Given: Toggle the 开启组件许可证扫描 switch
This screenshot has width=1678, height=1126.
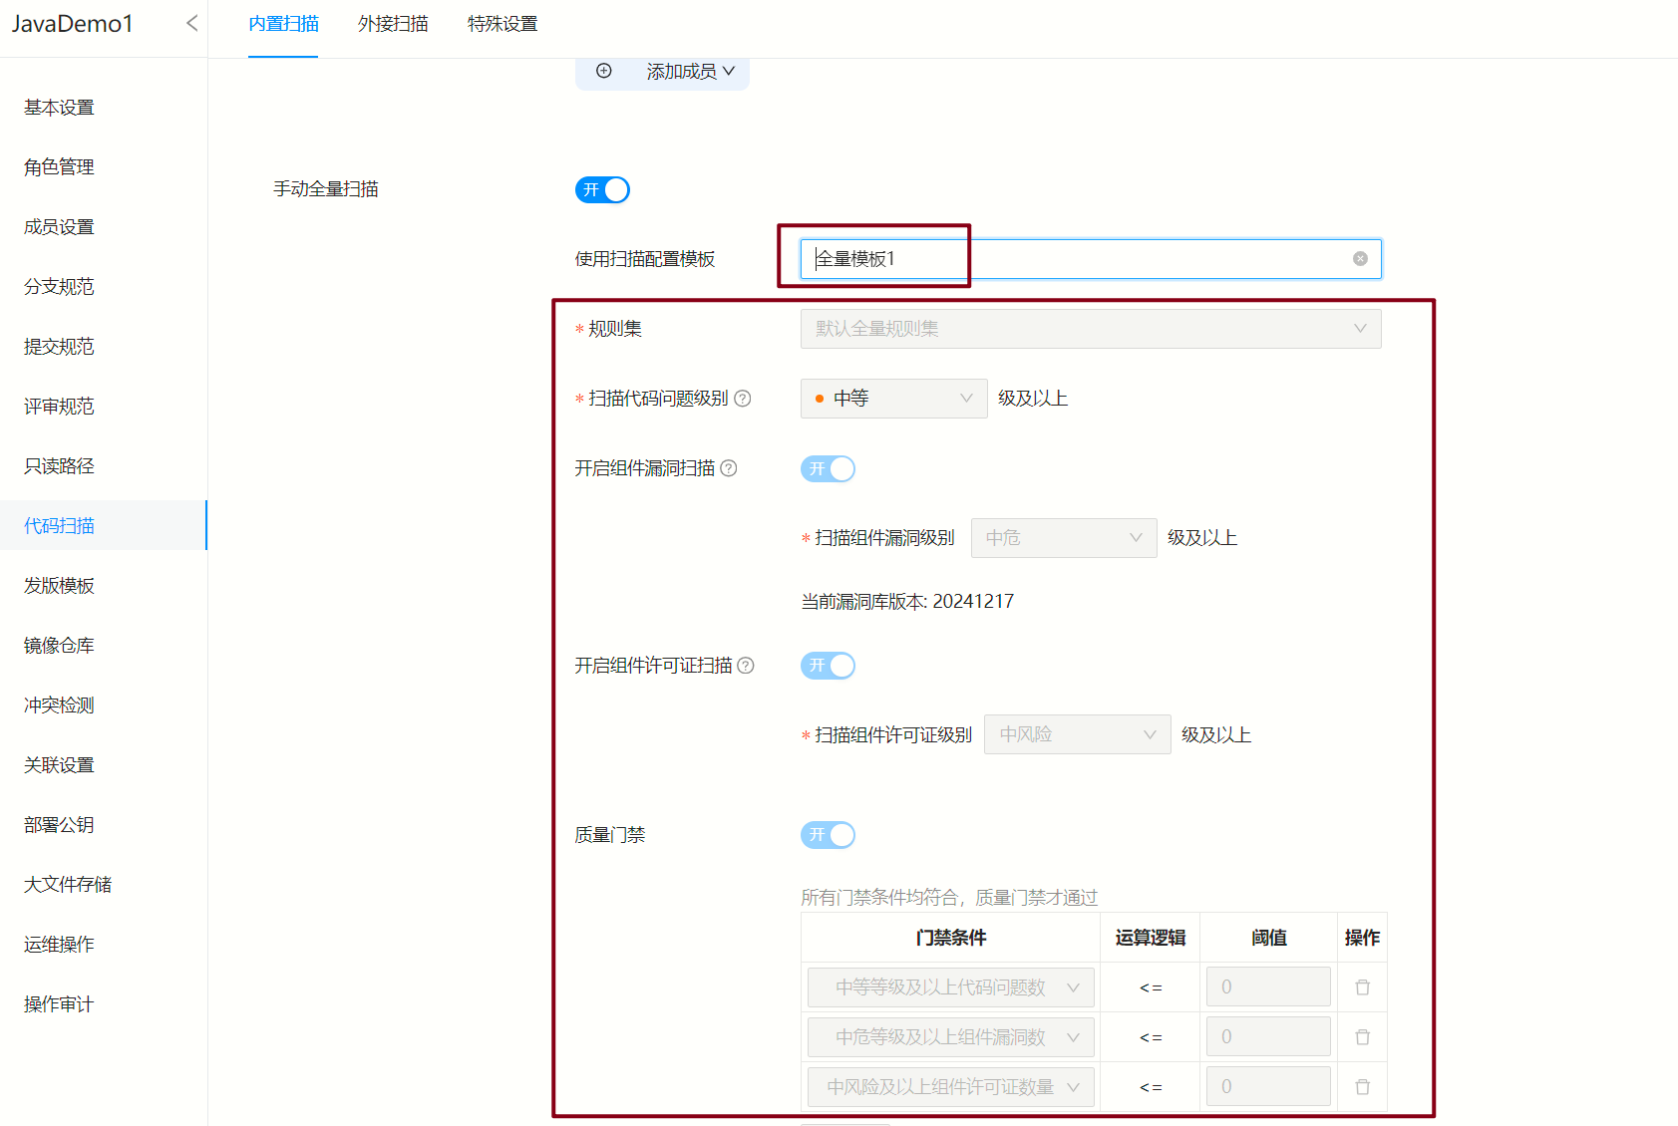Looking at the screenshot, I should point(828,666).
